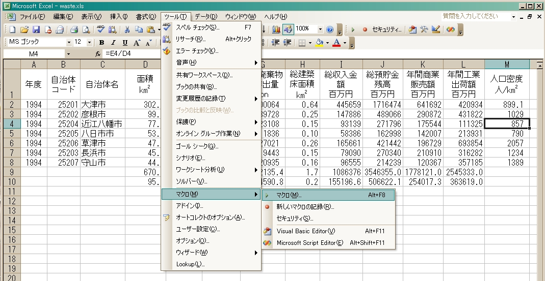Click the Design Mode ruler-and-pencil icon
This screenshot has height=281, width=545.
(x=436, y=30)
